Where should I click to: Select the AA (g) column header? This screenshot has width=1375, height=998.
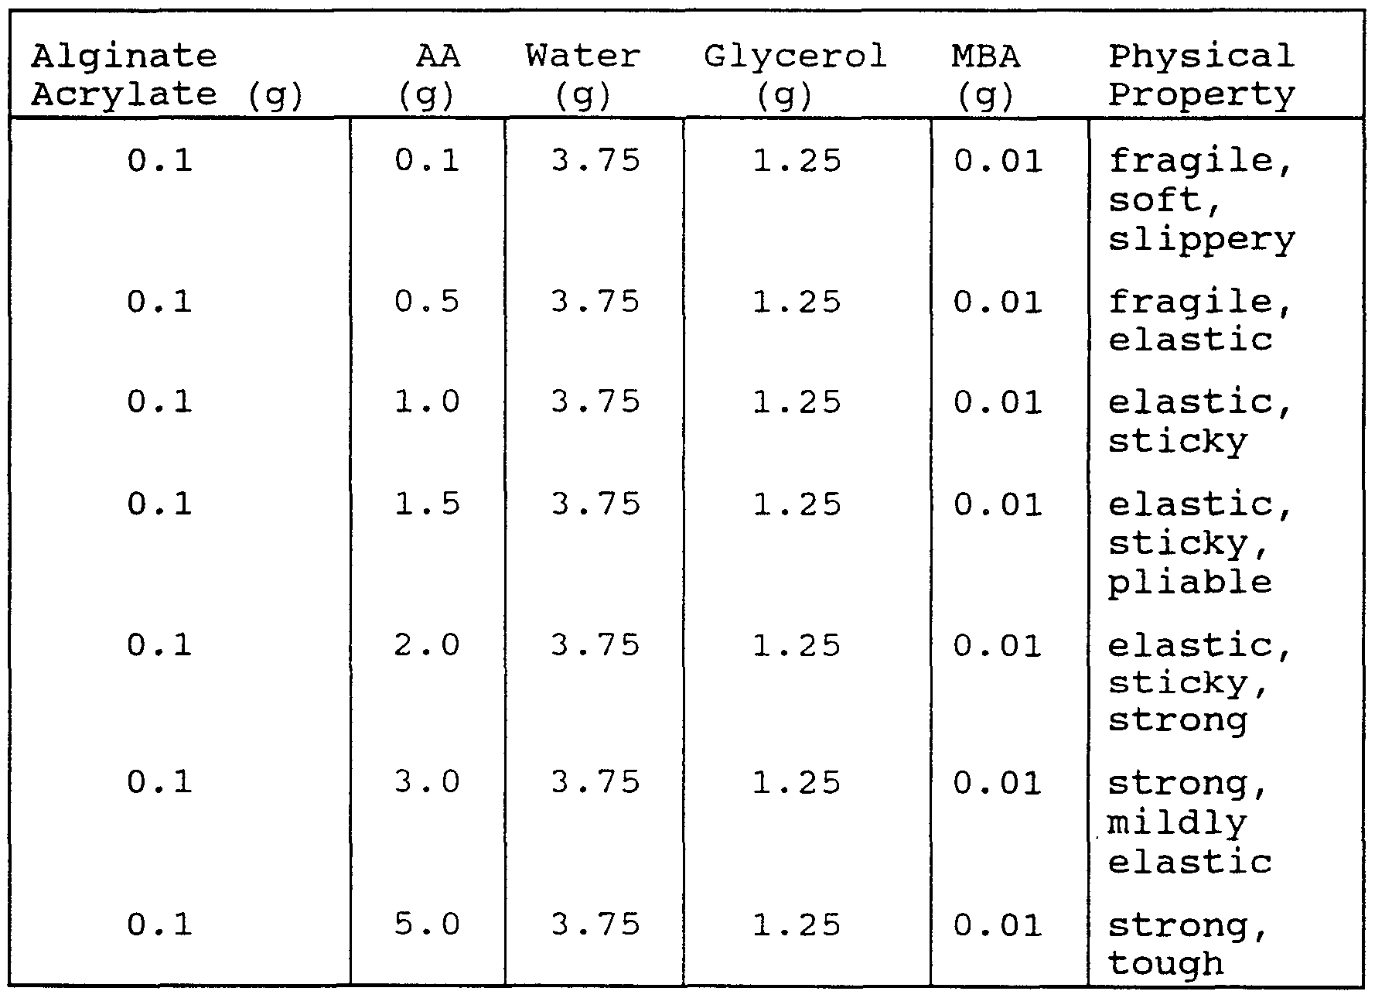[428, 75]
